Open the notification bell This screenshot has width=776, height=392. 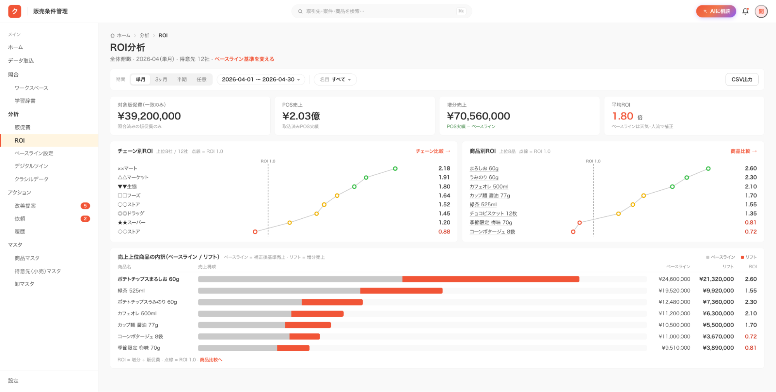click(745, 11)
